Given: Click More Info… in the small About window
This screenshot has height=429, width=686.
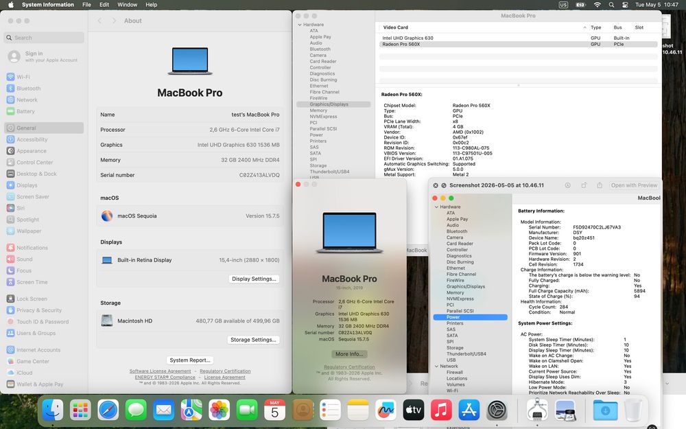Looking at the screenshot, I should coord(349,354).
